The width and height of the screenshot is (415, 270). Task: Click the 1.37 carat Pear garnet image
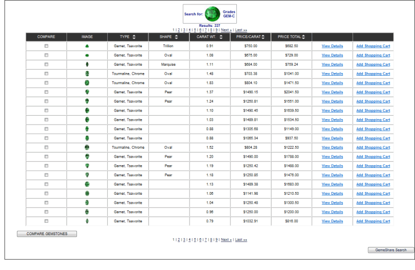[x=87, y=92]
